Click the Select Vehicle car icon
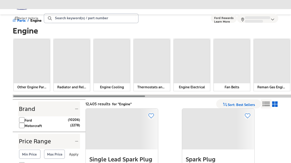291x163 pixels. (16, 18)
